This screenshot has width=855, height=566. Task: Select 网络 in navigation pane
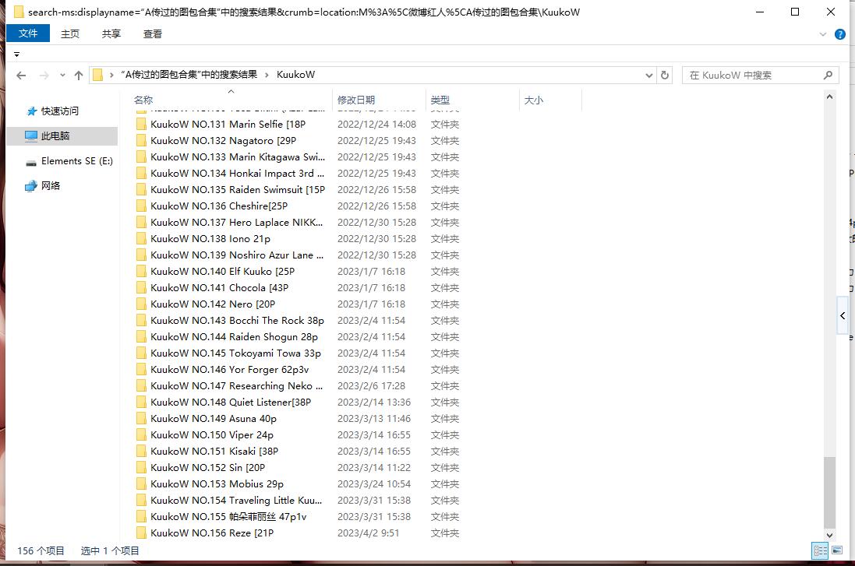click(51, 186)
